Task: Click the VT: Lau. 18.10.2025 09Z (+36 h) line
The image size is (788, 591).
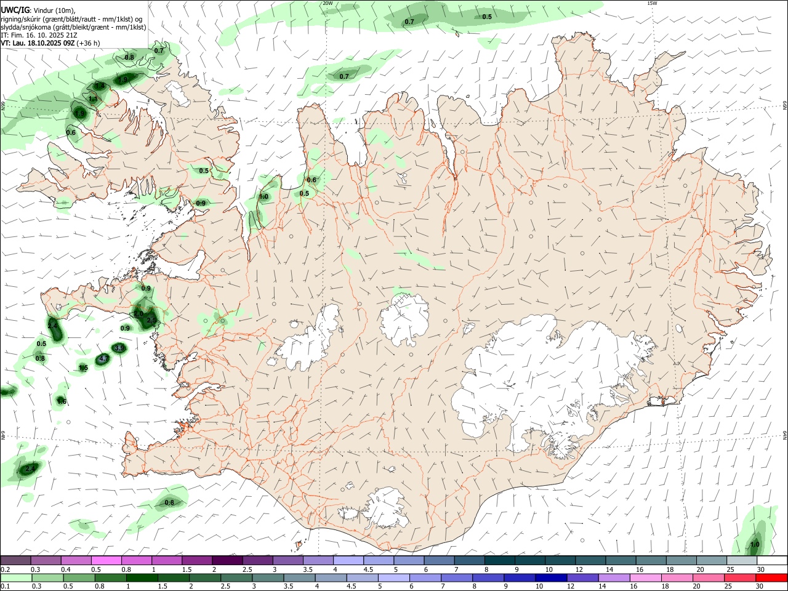Action: pyautogui.click(x=50, y=43)
